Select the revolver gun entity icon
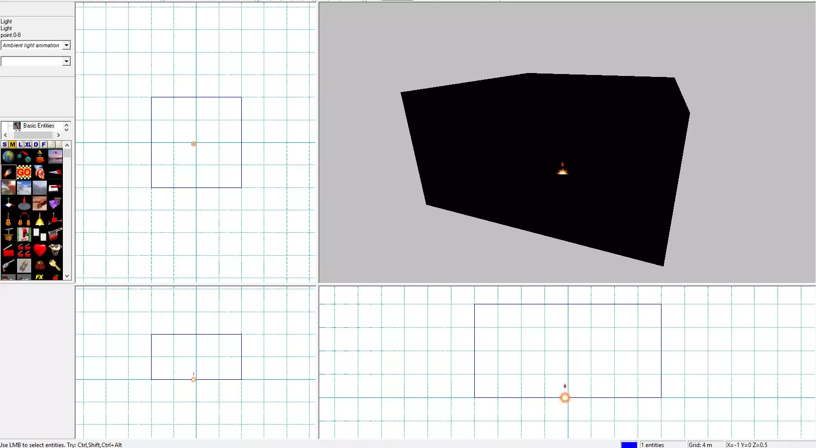 (x=8, y=266)
